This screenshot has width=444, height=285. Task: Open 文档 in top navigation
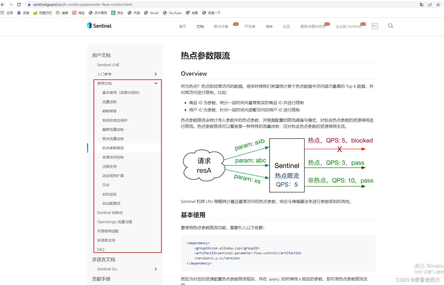(x=200, y=26)
